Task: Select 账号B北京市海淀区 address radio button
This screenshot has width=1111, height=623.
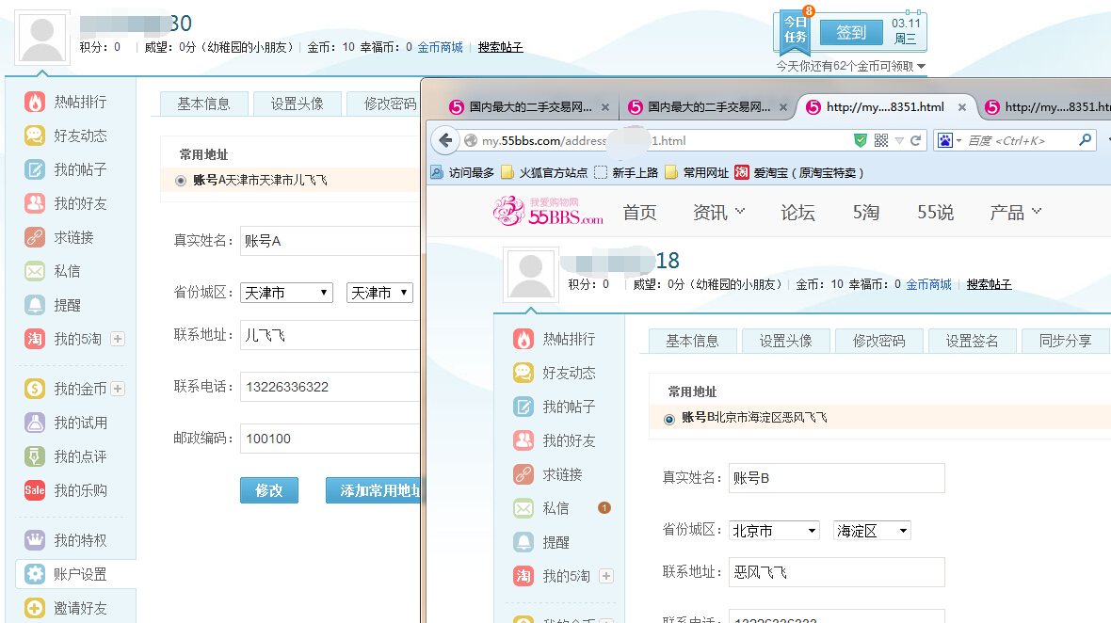Action: 668,419
